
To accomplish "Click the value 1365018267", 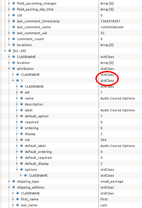I will tap(110, 21).
